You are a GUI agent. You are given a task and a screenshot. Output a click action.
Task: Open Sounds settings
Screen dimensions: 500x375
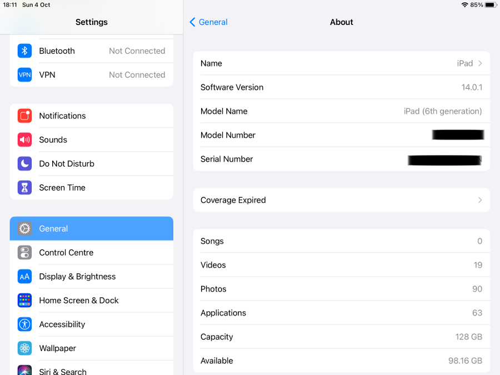pyautogui.click(x=92, y=139)
